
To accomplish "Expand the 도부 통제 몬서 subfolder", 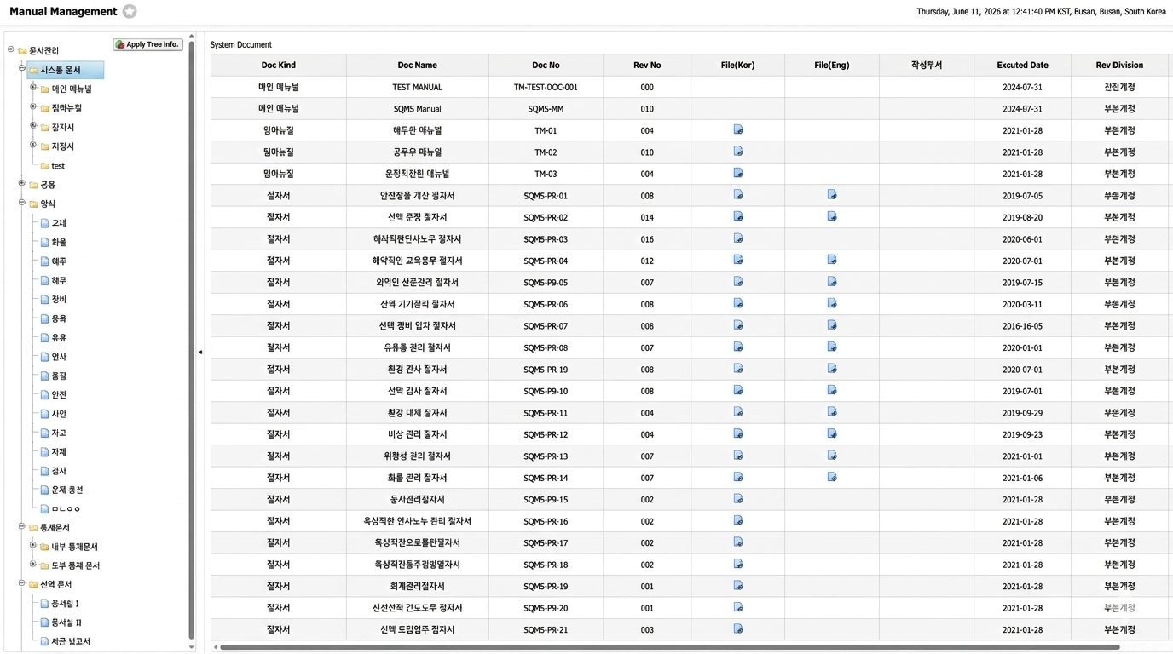I will 33,564.
